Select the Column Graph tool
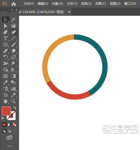Viewport: 140px width, 150px height. 13,89
